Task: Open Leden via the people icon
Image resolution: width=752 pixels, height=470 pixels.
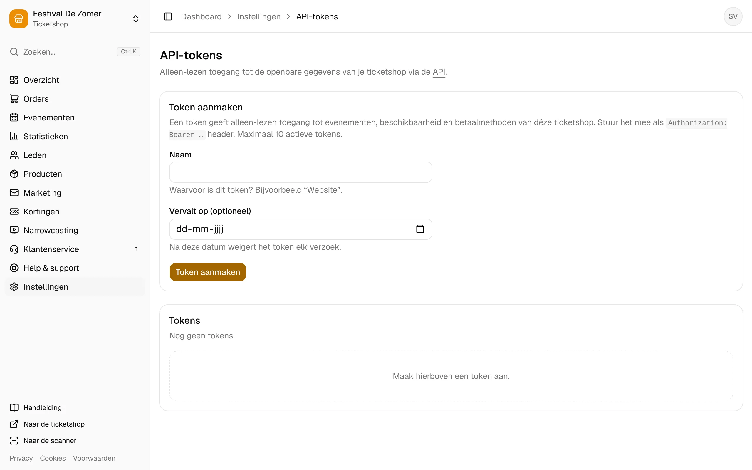Action: [x=14, y=155]
